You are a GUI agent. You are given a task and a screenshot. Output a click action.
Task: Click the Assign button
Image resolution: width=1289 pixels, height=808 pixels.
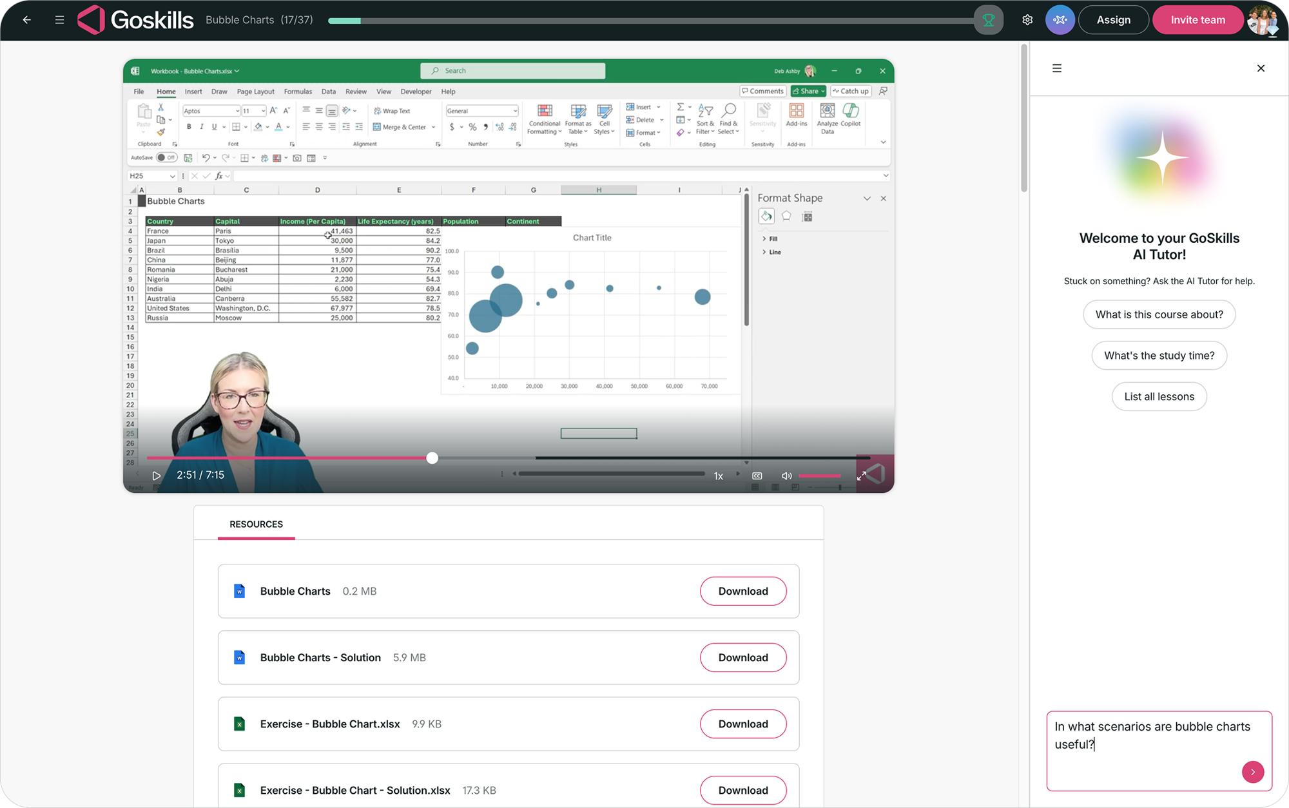1113,20
